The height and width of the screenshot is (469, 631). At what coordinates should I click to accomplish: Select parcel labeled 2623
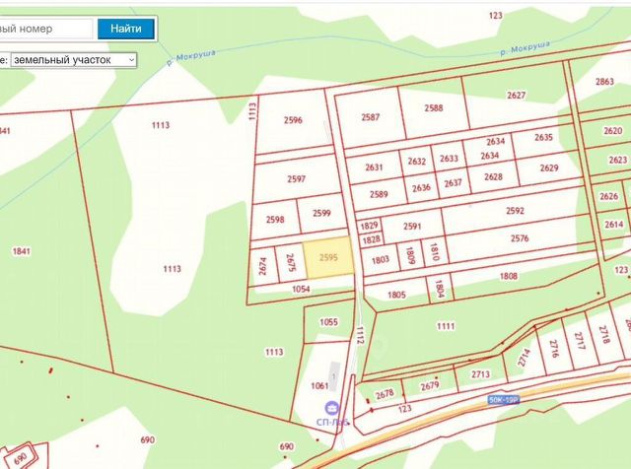pyautogui.click(x=618, y=160)
